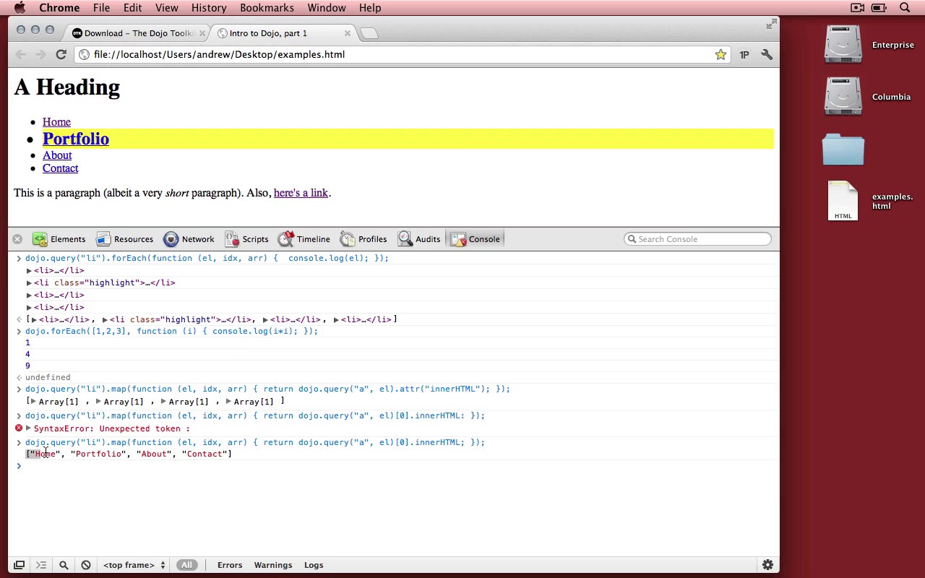Open the Apple menu

pos(20,8)
